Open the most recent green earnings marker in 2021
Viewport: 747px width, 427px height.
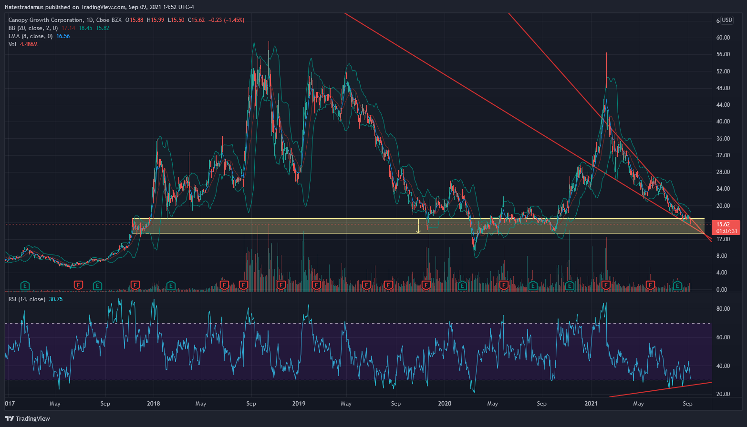[677, 285]
